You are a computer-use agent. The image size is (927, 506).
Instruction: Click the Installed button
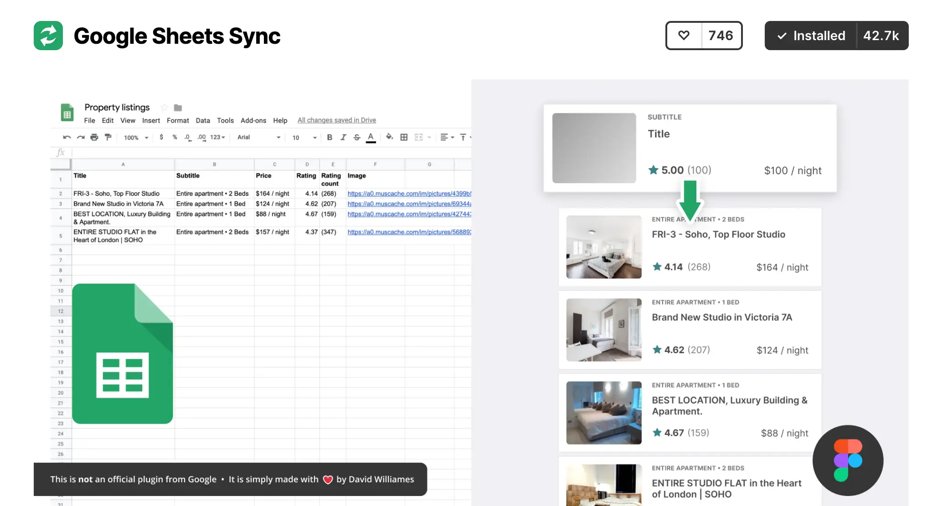tap(811, 36)
